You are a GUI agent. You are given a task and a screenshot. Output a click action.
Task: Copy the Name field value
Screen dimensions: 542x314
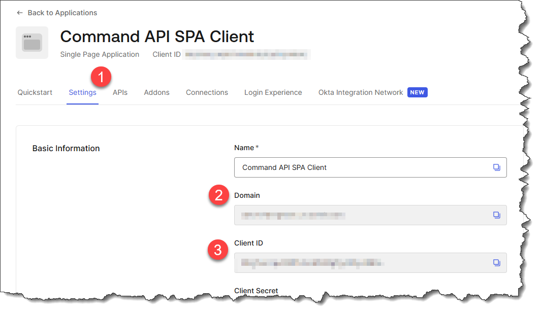tap(496, 167)
